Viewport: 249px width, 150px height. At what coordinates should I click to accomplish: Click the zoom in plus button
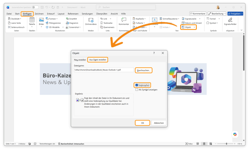[x=235, y=144]
